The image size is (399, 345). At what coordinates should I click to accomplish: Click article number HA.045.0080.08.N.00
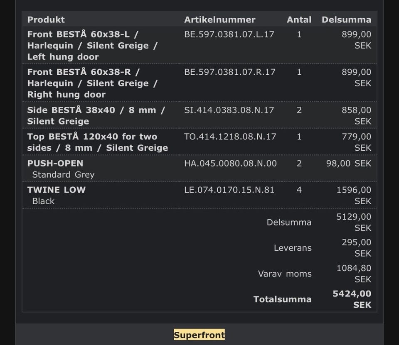pyautogui.click(x=230, y=163)
